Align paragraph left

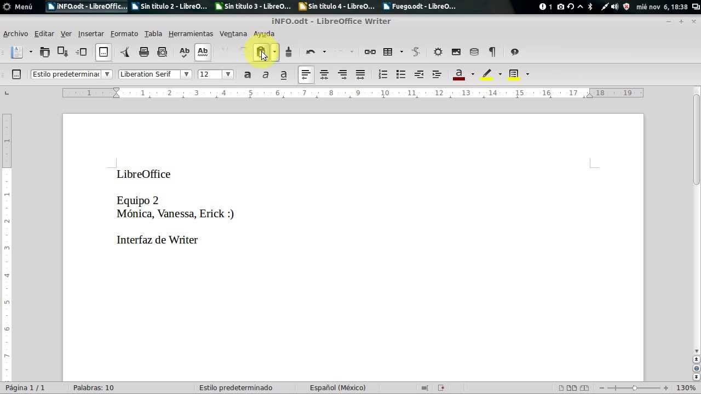[306, 74]
